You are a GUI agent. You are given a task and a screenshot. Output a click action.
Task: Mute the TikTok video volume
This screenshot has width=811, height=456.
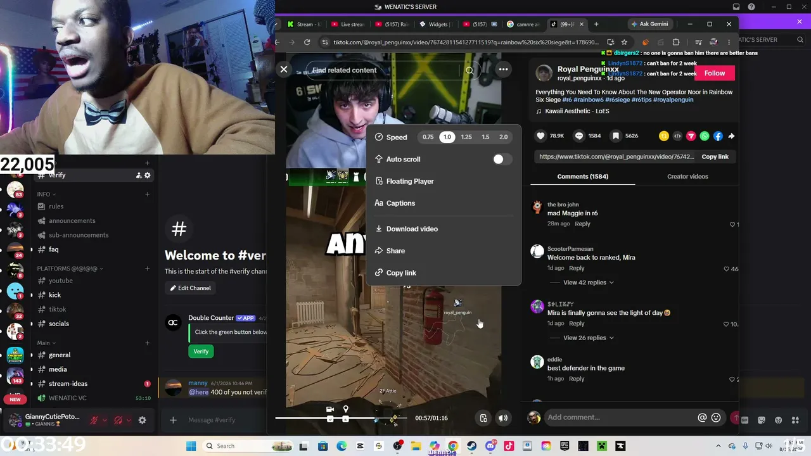pos(503,418)
